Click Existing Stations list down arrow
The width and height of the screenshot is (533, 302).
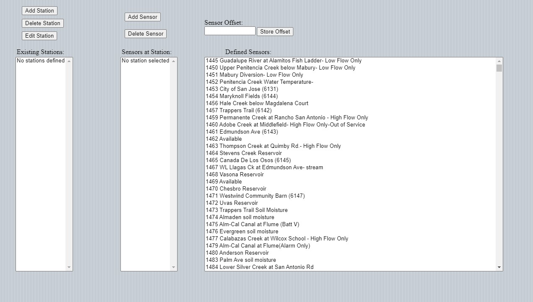[69, 267]
